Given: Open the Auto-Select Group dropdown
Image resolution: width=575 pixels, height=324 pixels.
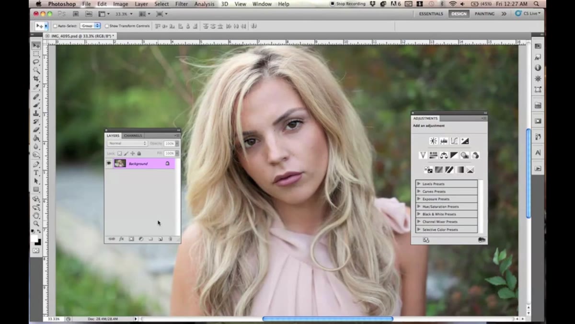Looking at the screenshot, I should 90,26.
